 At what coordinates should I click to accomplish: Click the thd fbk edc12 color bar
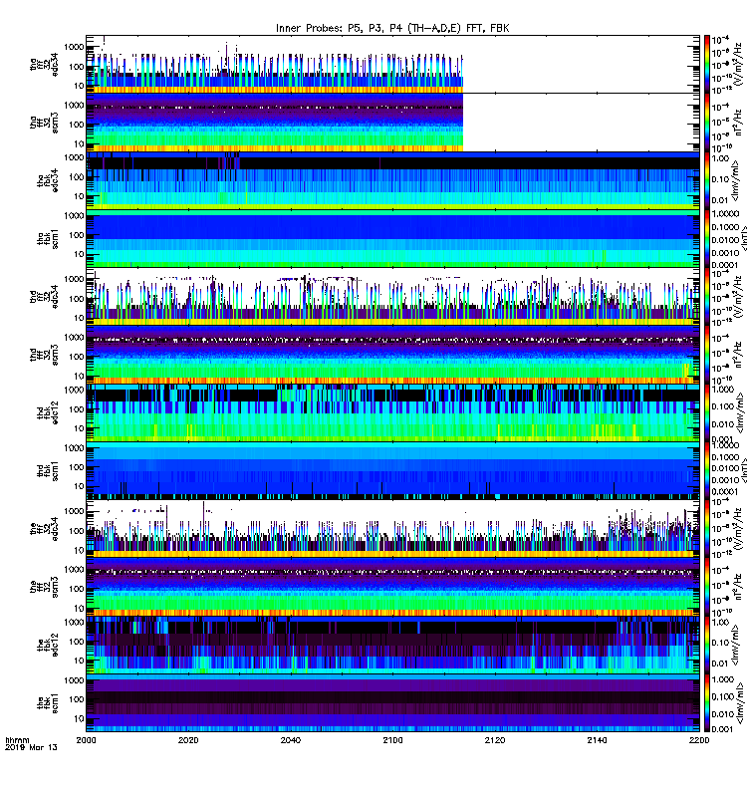[x=707, y=412]
